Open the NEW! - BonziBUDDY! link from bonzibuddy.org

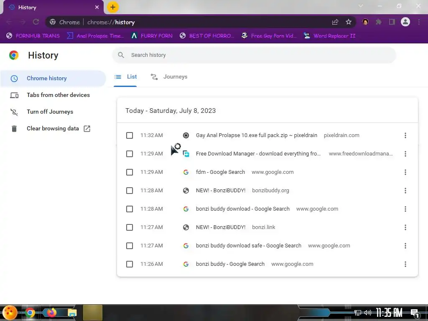point(221,191)
